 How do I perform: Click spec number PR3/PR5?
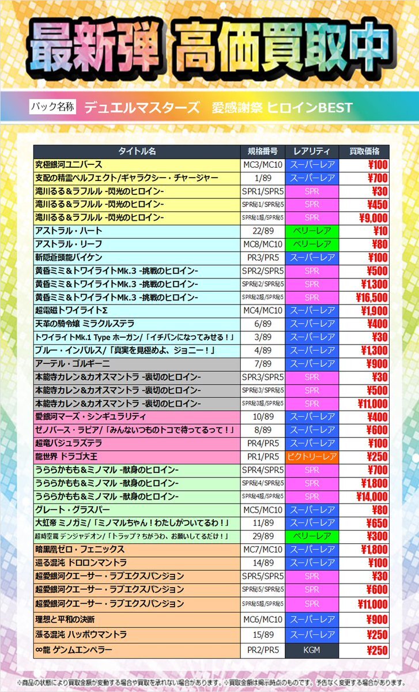(x=262, y=258)
